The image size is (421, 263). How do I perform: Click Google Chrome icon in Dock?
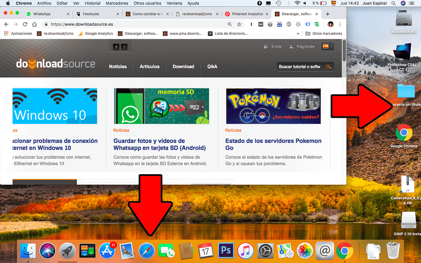[x=344, y=251]
